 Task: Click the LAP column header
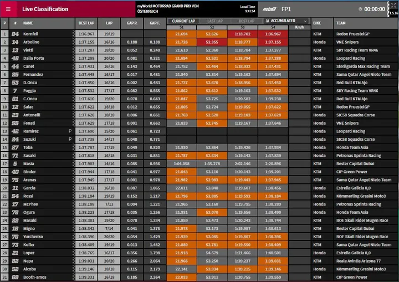(x=109, y=23)
